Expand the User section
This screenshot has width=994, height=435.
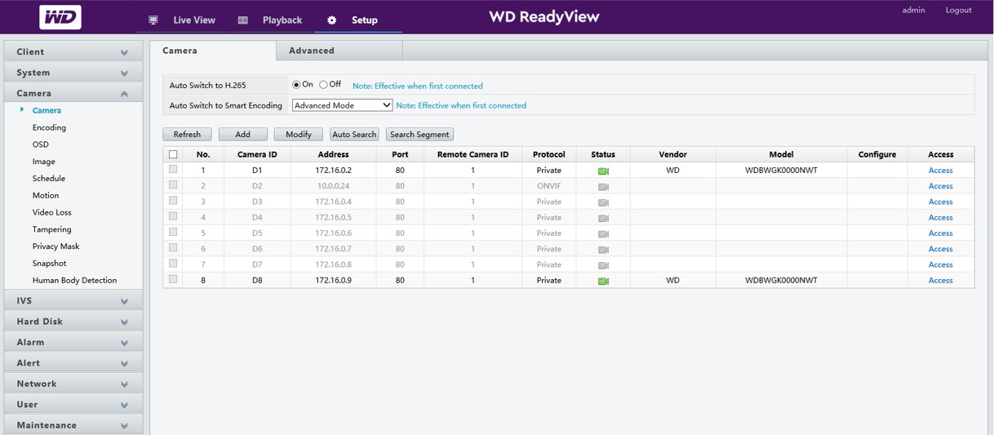point(73,404)
